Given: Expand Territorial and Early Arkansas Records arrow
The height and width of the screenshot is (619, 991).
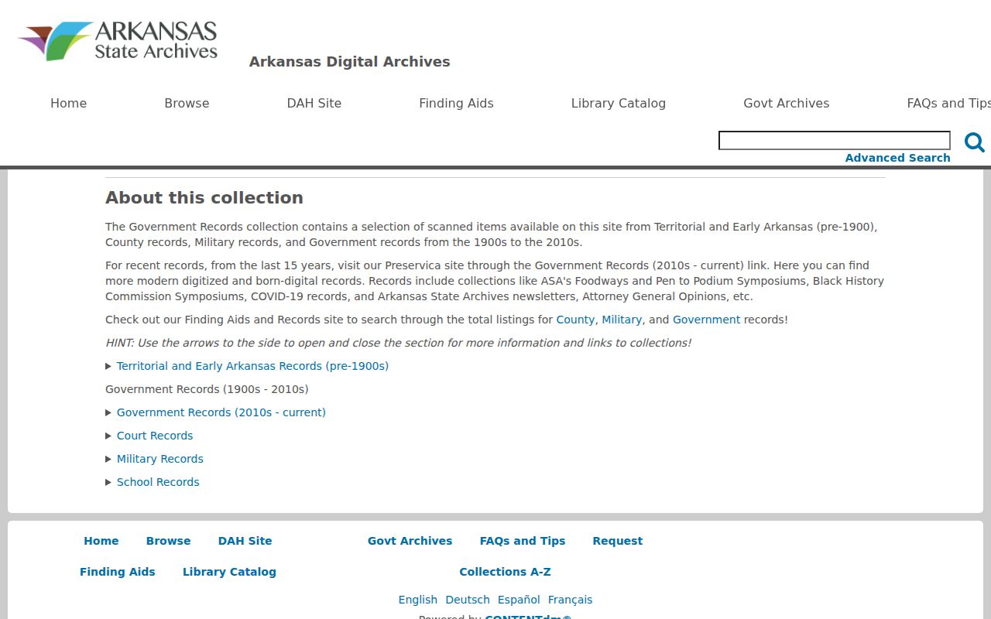Looking at the screenshot, I should [x=109, y=366].
